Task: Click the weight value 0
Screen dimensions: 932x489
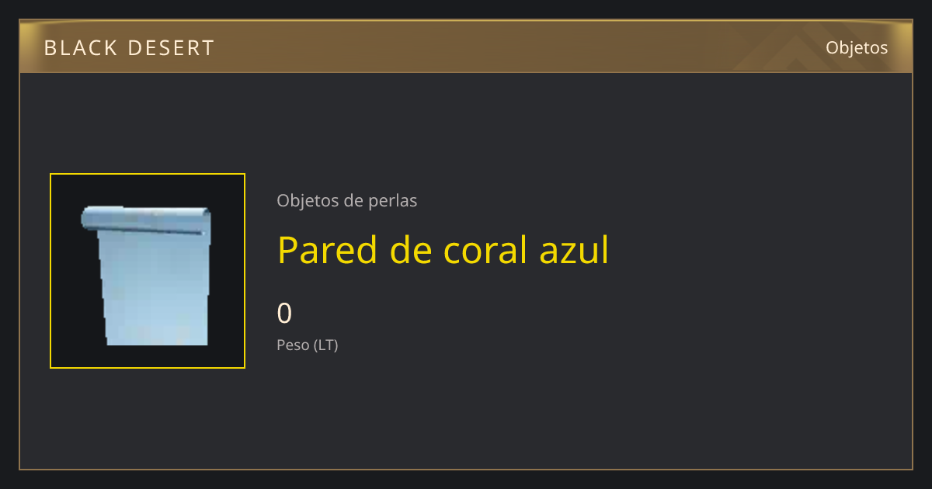Action: 285,314
